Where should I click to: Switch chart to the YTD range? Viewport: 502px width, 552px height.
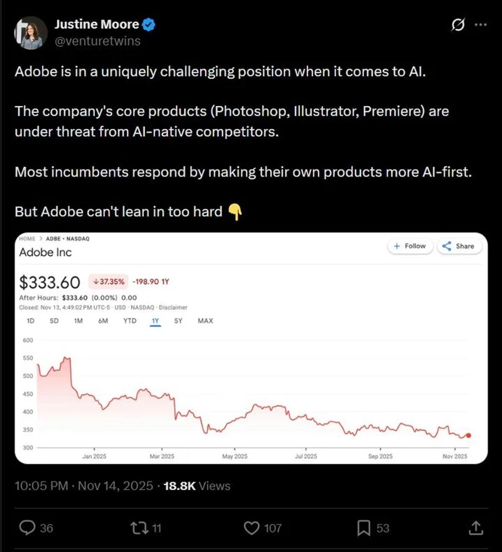(130, 321)
